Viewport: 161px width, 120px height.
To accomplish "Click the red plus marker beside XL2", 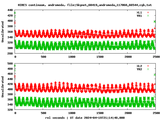I will (x=148, y=66).
